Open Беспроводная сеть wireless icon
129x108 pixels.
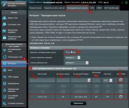[4, 50]
